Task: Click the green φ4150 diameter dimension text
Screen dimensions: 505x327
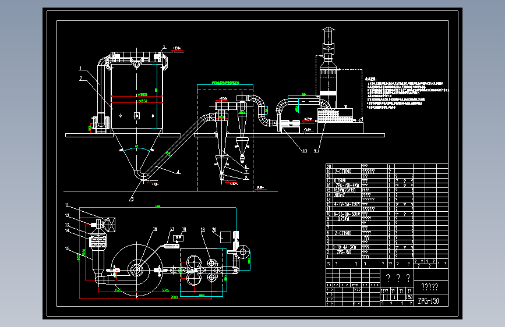Action: point(143,101)
